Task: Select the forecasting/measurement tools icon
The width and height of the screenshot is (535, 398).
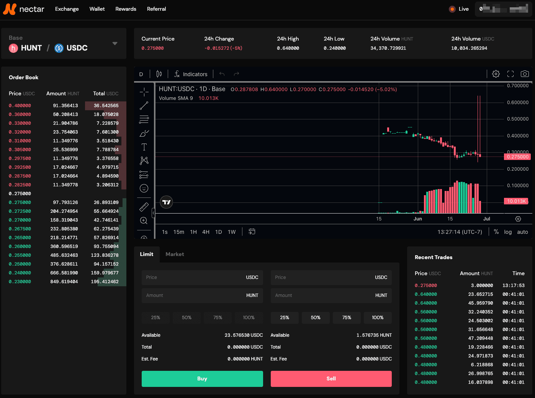Action: (x=144, y=175)
